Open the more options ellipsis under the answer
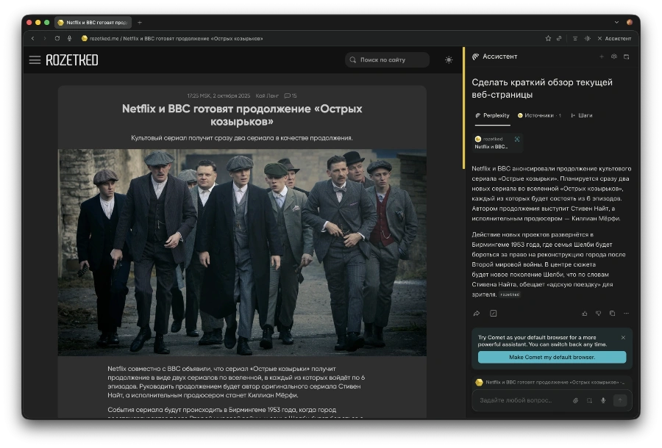Viewport: 662px width, 448px height. pyautogui.click(x=626, y=314)
